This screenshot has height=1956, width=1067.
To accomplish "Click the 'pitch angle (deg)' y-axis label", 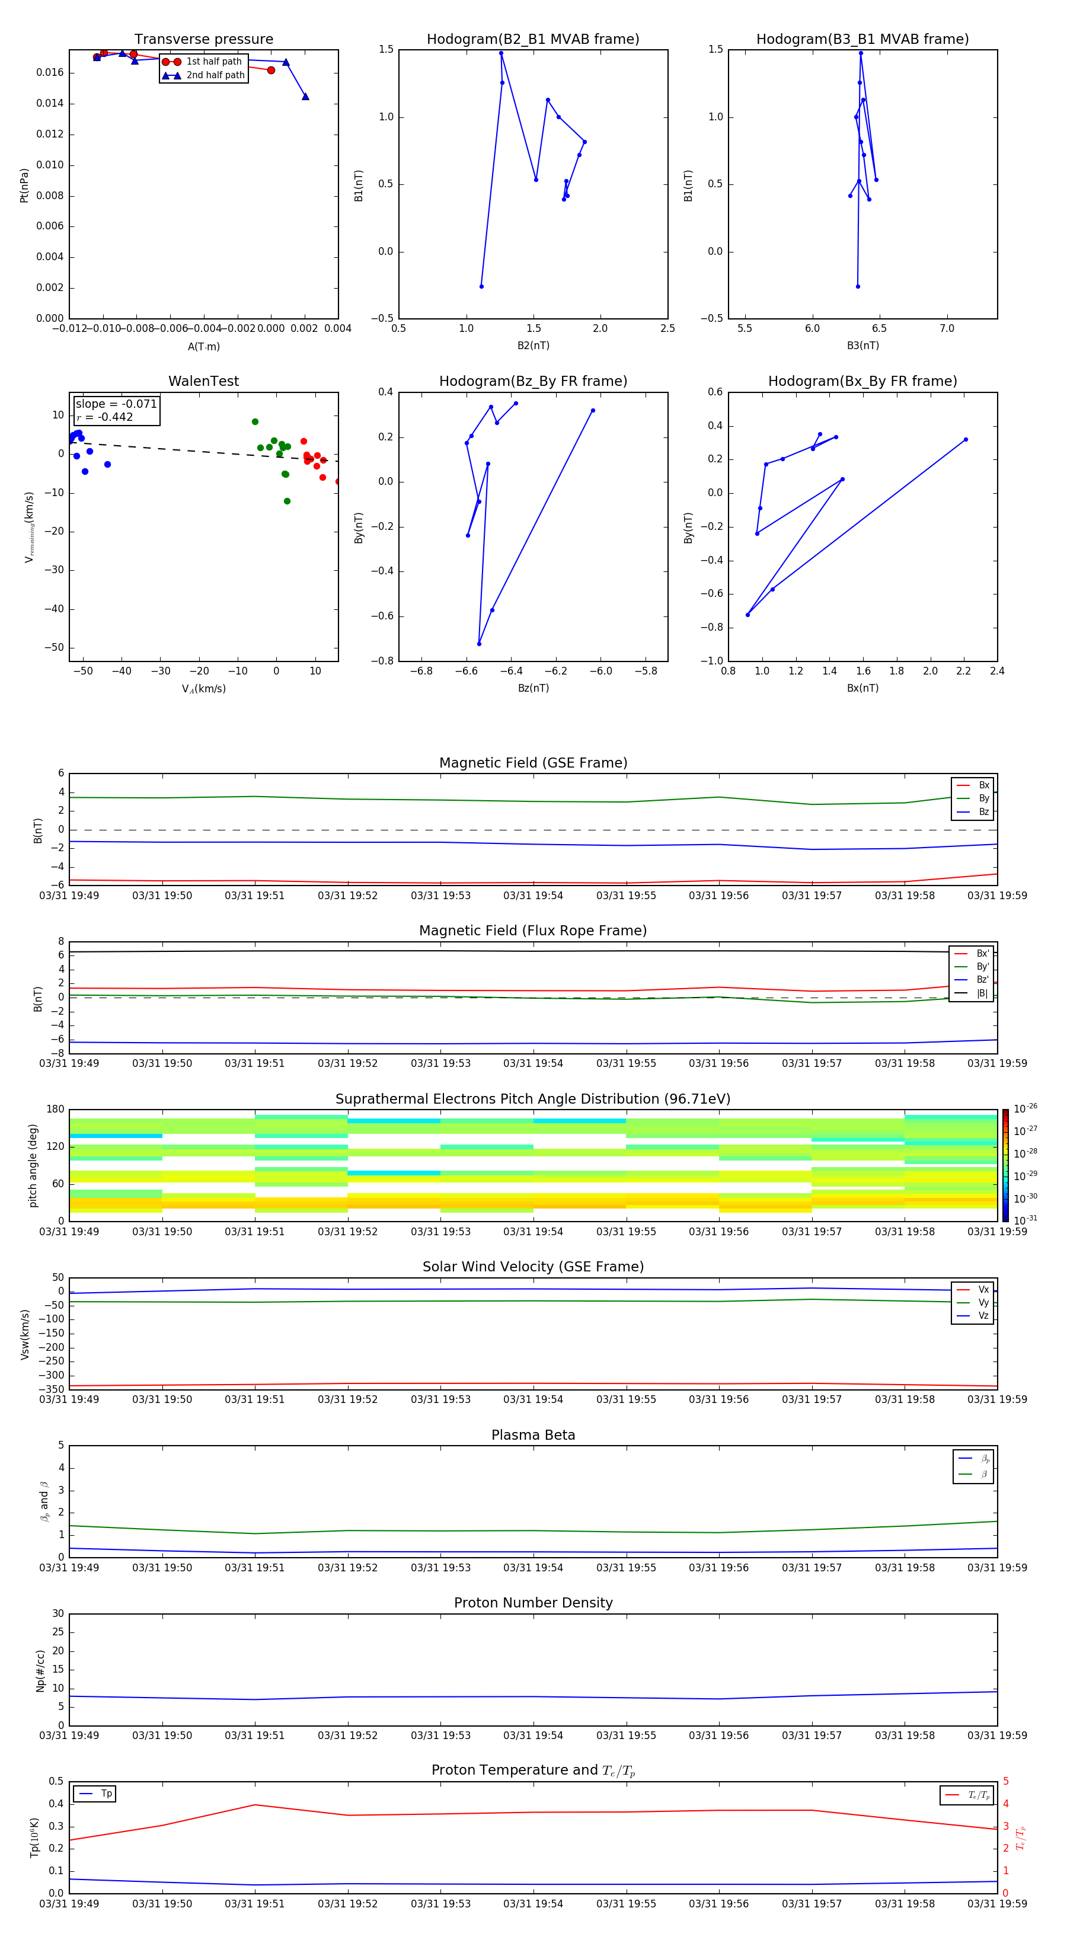I will [33, 1165].
